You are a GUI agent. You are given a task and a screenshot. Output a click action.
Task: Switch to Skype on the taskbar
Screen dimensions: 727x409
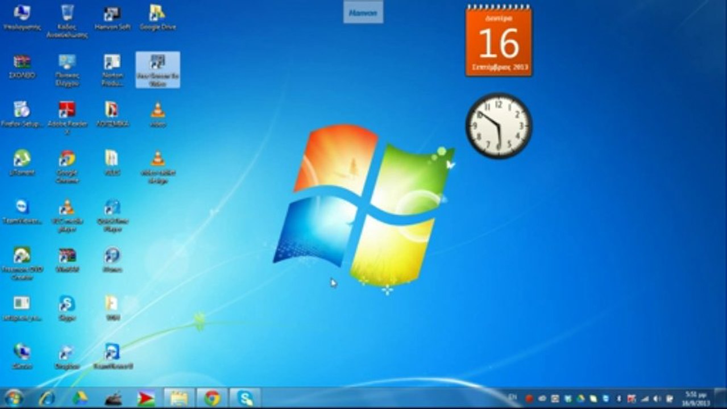(246, 398)
